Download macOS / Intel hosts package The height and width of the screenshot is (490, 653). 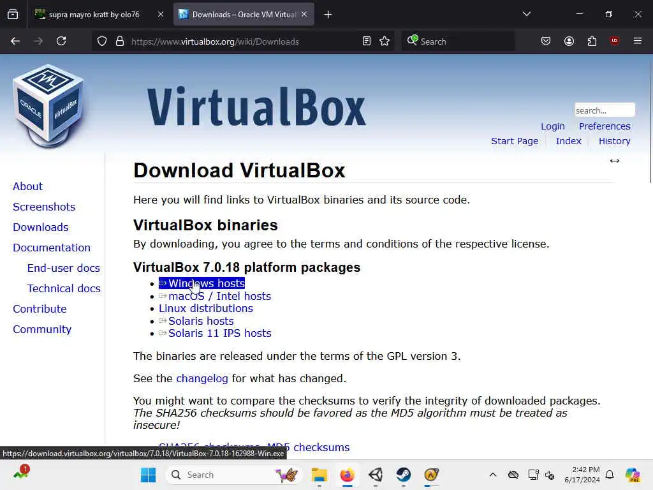[x=215, y=296]
